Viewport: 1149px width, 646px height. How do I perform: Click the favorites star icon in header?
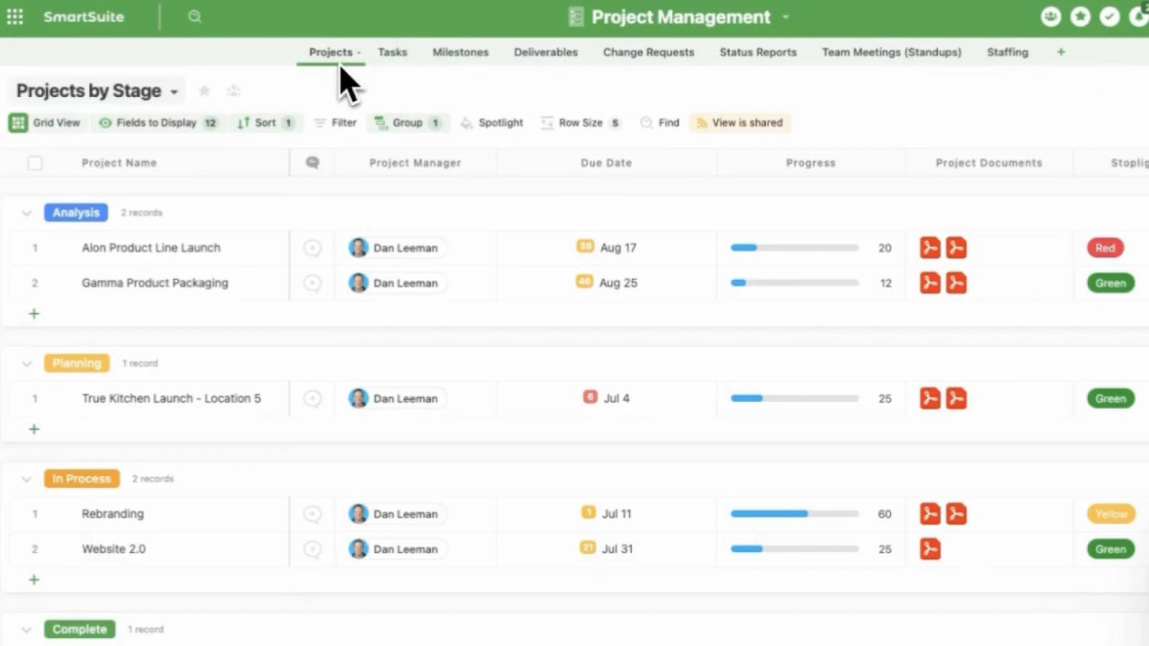tap(1080, 17)
